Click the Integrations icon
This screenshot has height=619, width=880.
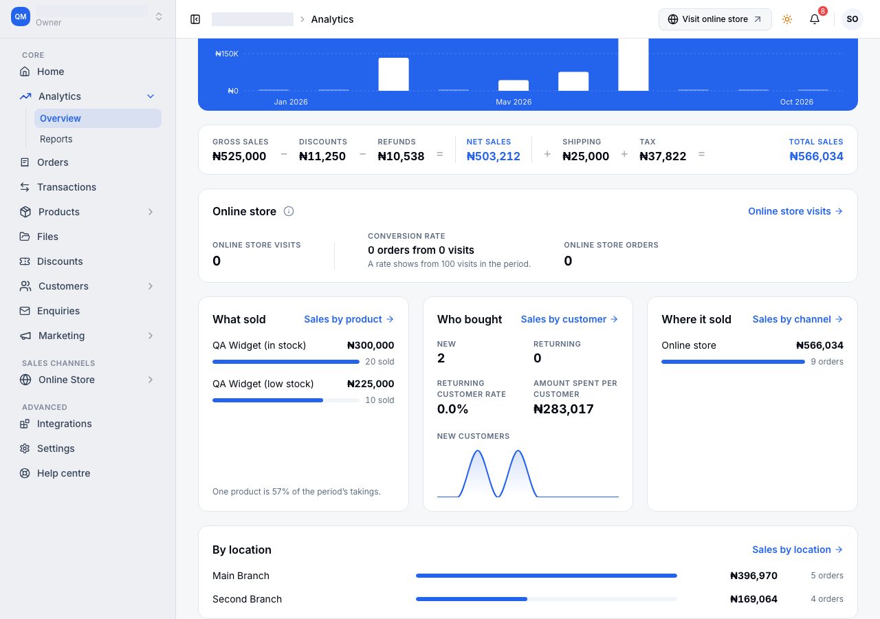click(25, 424)
